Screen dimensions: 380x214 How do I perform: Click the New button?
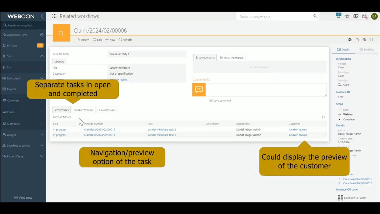pyautogui.click(x=110, y=40)
